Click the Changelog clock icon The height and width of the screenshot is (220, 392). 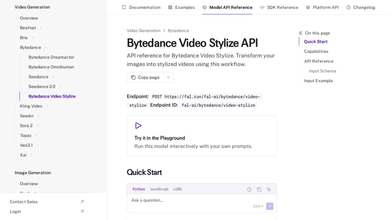click(x=349, y=7)
